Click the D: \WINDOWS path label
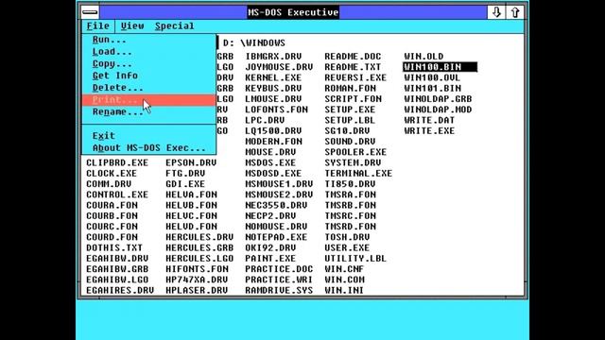The width and height of the screenshot is (605, 340). [254, 42]
